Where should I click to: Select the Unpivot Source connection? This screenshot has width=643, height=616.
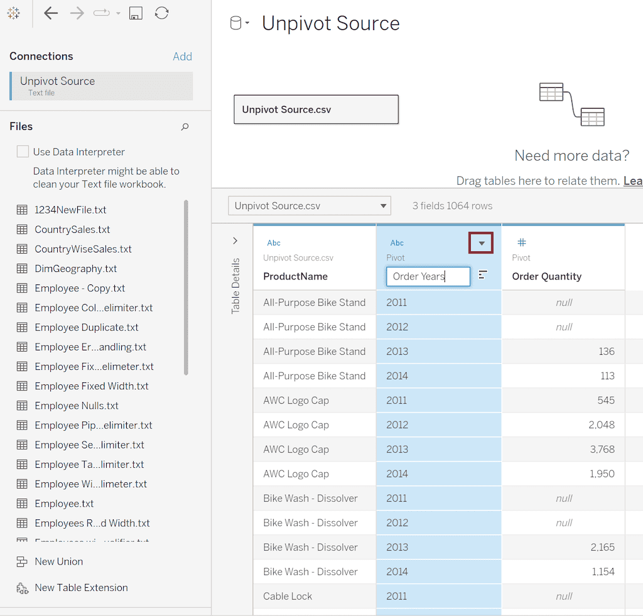pos(101,86)
